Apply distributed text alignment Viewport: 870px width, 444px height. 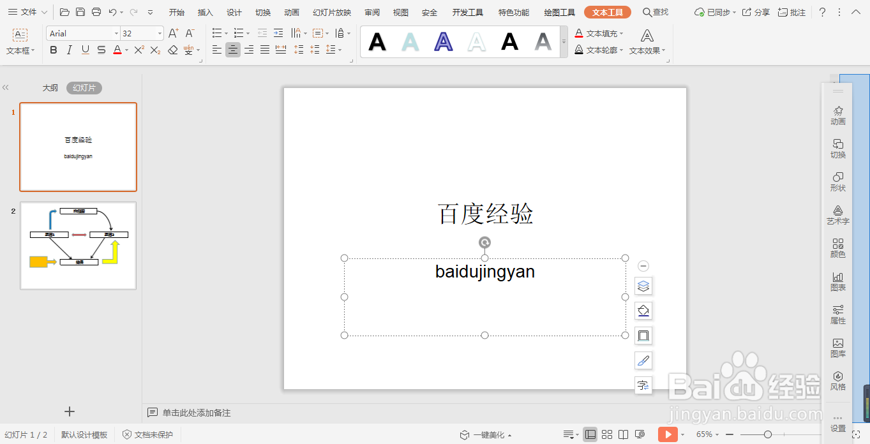tap(281, 50)
